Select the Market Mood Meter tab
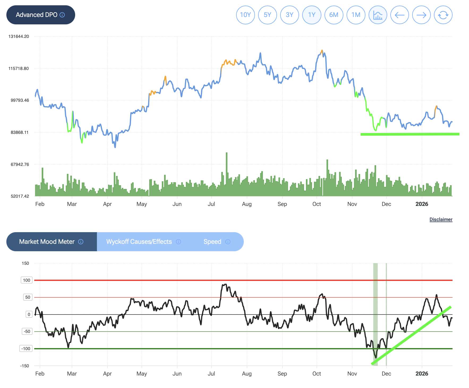 (47, 242)
